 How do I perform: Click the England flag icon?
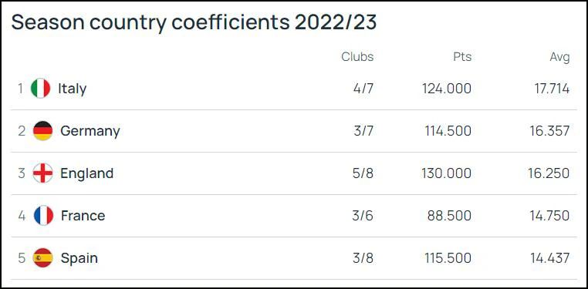(x=42, y=173)
